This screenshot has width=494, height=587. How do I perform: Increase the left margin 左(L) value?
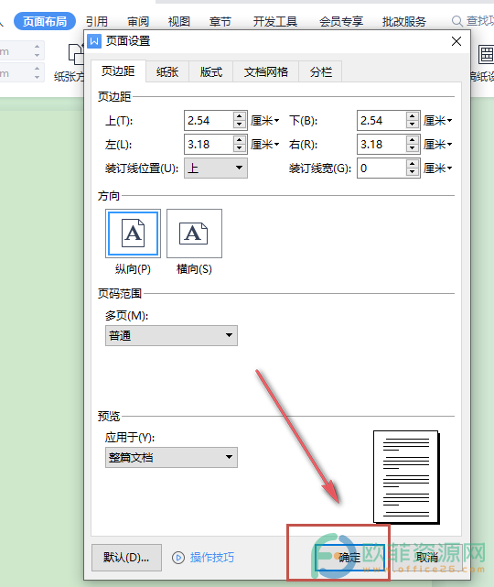point(240,140)
